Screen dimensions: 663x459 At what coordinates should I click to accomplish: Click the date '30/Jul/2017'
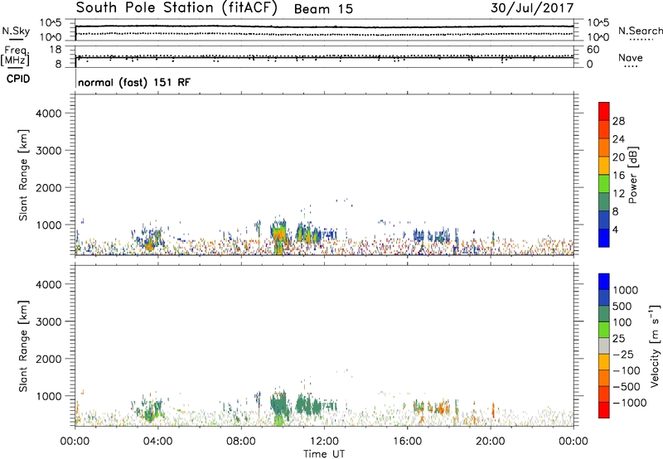(532, 8)
